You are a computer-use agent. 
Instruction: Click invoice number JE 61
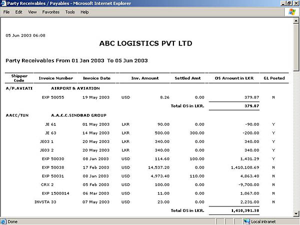click(50, 124)
